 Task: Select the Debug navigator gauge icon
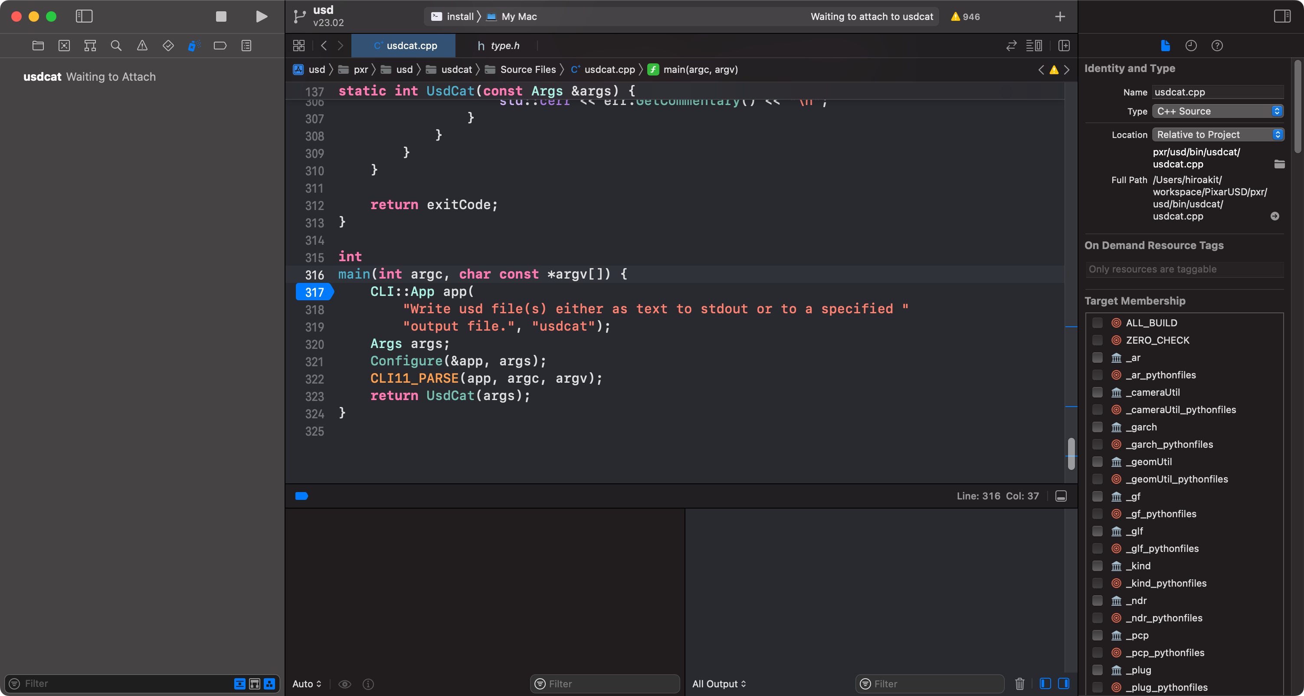coord(194,46)
